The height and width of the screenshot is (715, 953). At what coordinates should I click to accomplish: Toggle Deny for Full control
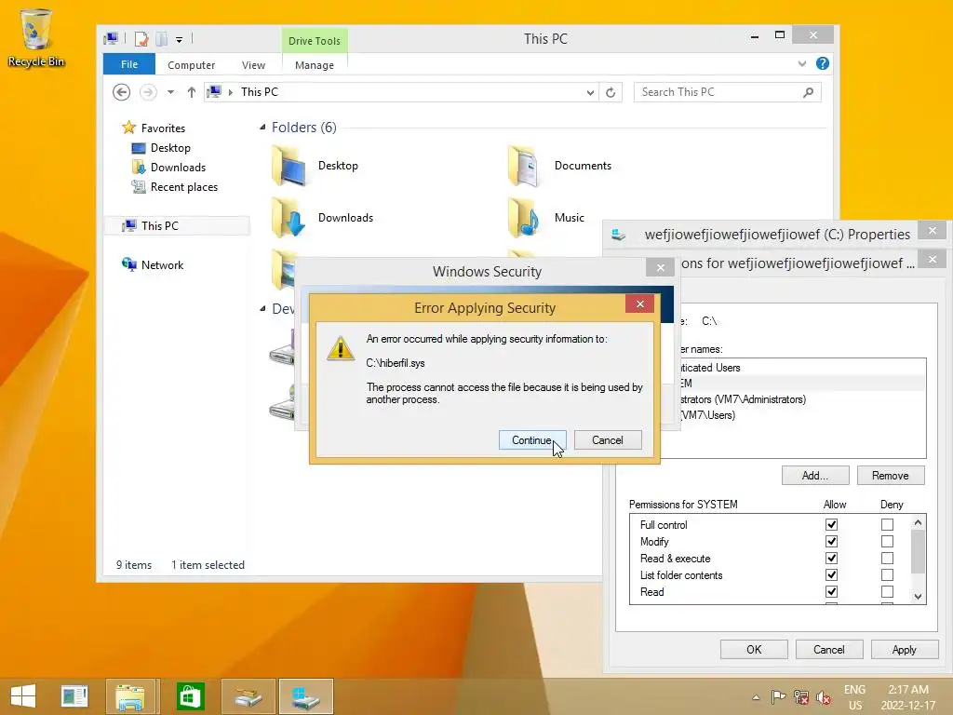point(887,524)
